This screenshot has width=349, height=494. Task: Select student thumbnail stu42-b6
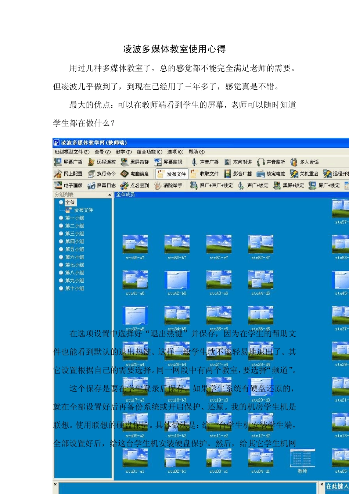click(x=177, y=283)
